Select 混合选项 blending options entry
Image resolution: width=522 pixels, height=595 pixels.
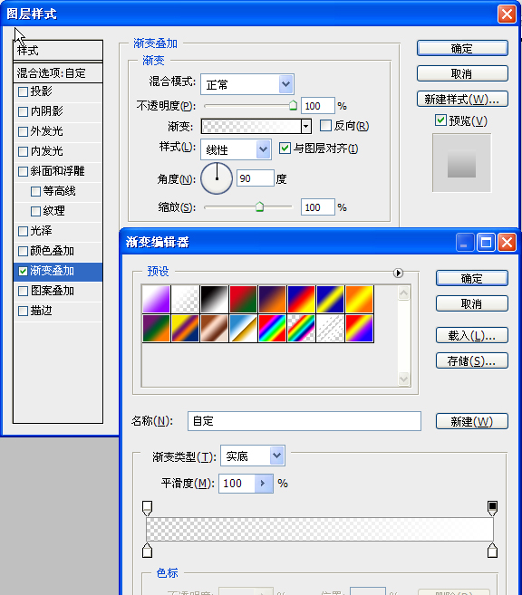[x=58, y=72]
